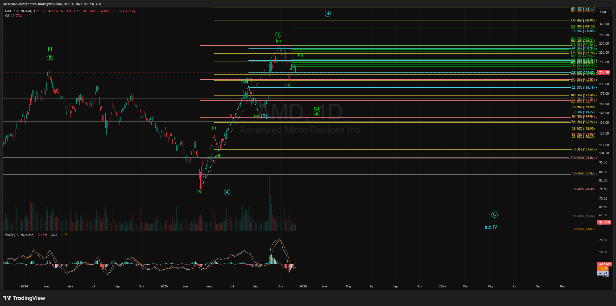This screenshot has height=306, width=616.
Task: Select the green circled ii marker
Action: point(317,113)
